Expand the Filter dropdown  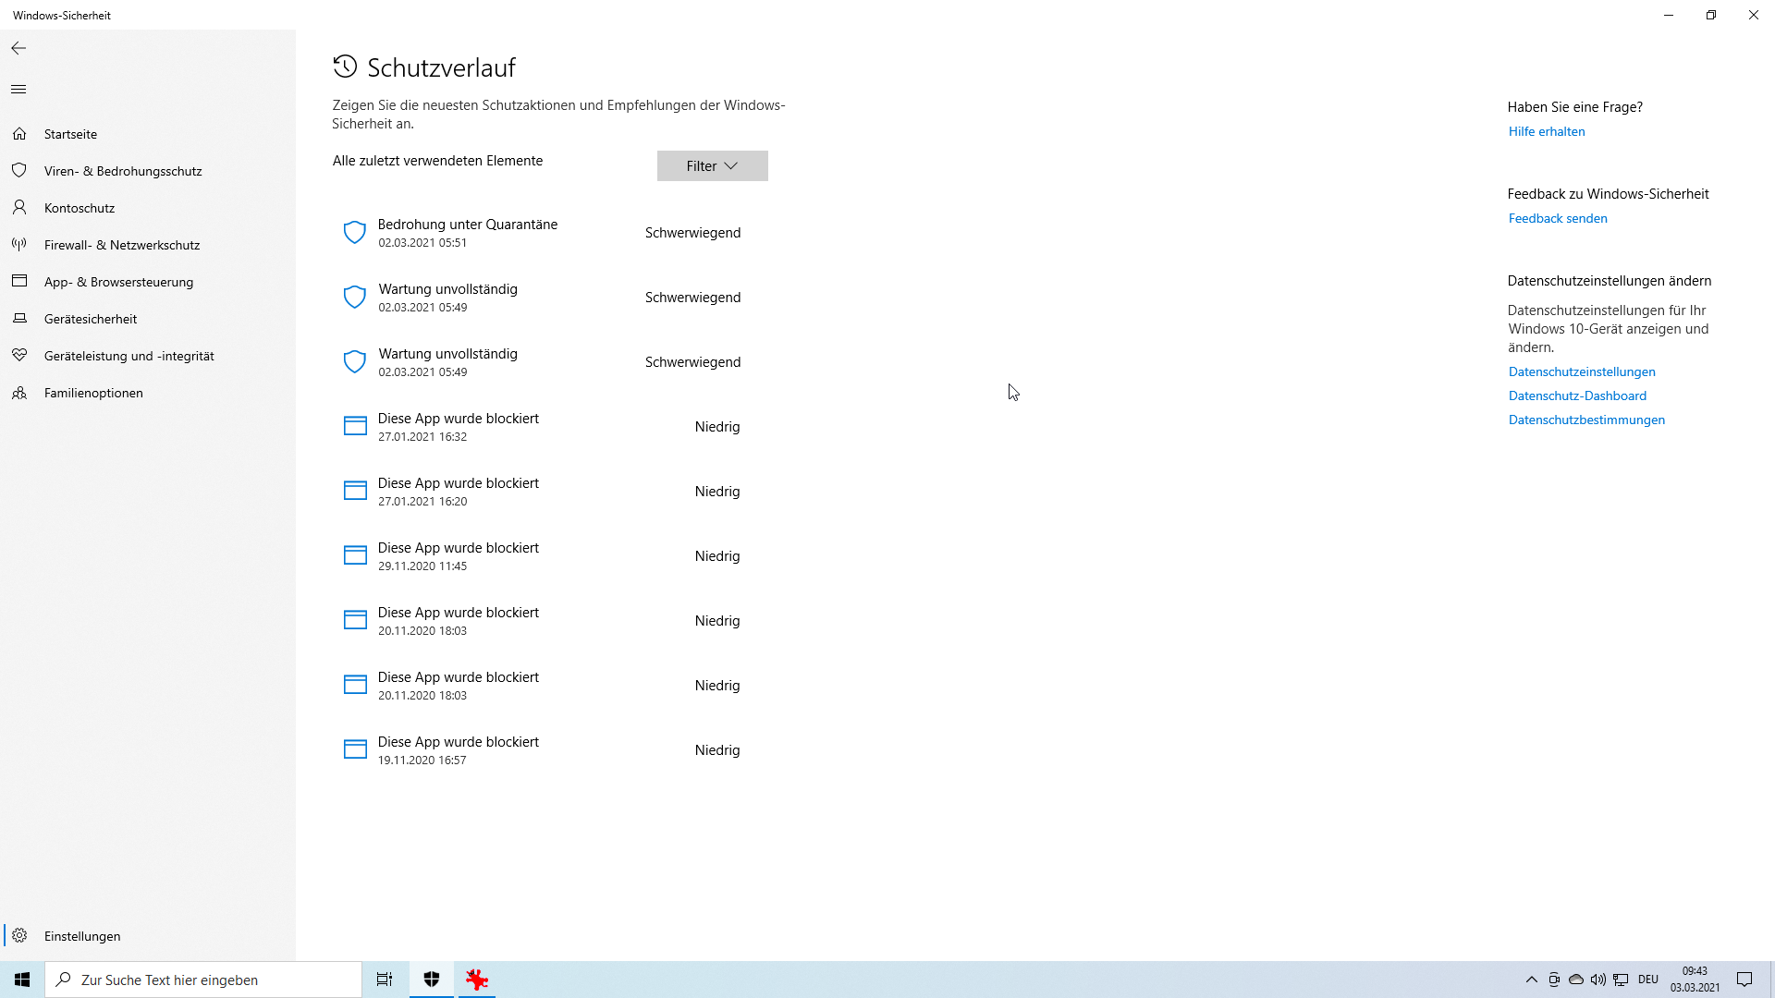click(x=712, y=166)
